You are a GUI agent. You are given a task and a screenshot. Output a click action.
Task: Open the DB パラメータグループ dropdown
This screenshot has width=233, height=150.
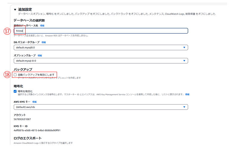click(x=101, y=48)
